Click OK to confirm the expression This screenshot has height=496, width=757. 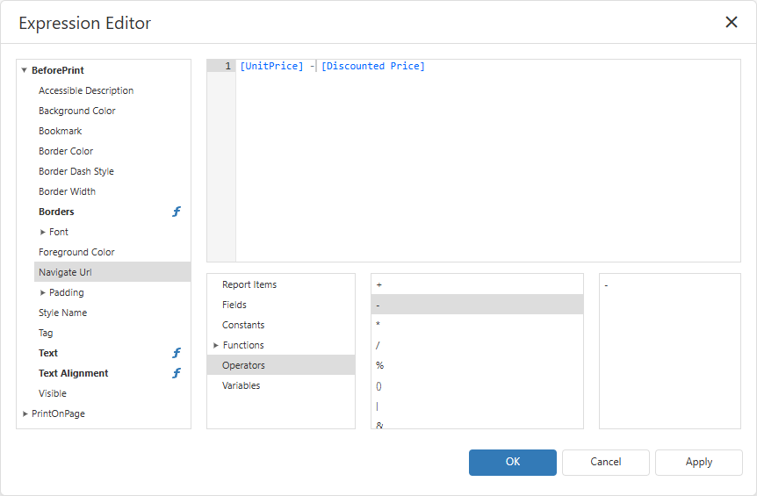513,463
